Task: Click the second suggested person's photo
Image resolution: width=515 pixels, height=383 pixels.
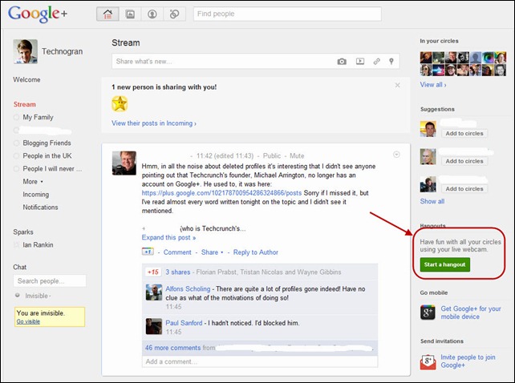Action: tap(428, 156)
